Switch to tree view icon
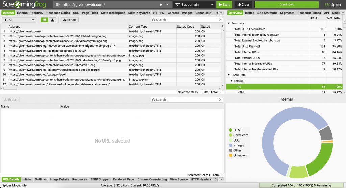The image size is (346, 188). coord(52,20)
